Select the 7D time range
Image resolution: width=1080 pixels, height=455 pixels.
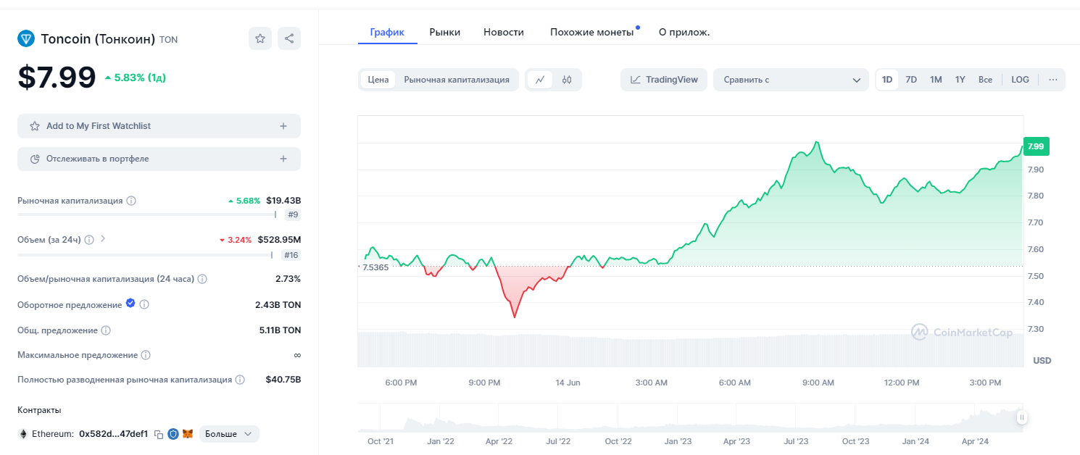[911, 80]
